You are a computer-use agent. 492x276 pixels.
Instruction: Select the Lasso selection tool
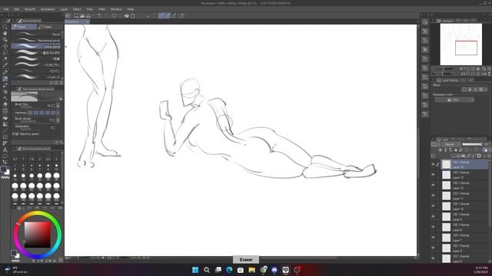click(5, 52)
